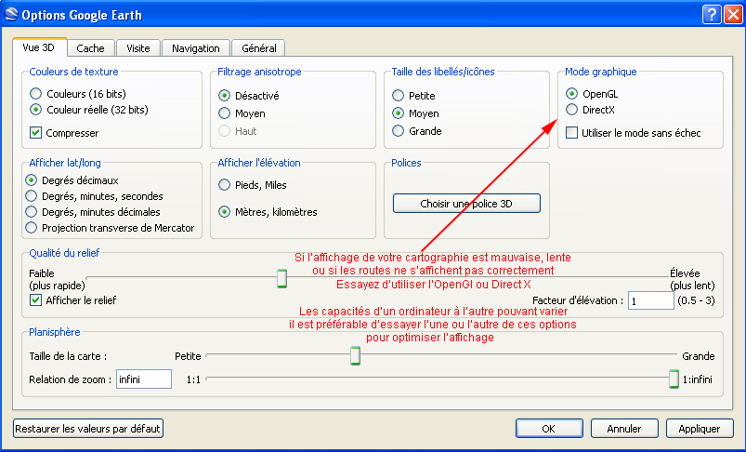The image size is (746, 452).
Task: Switch graphics mode to DirectX
Action: 571,110
